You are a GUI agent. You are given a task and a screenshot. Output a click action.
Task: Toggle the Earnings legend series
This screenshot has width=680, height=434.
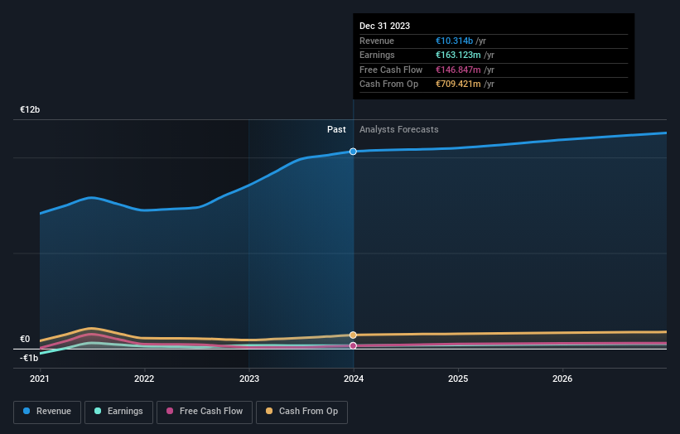point(118,412)
